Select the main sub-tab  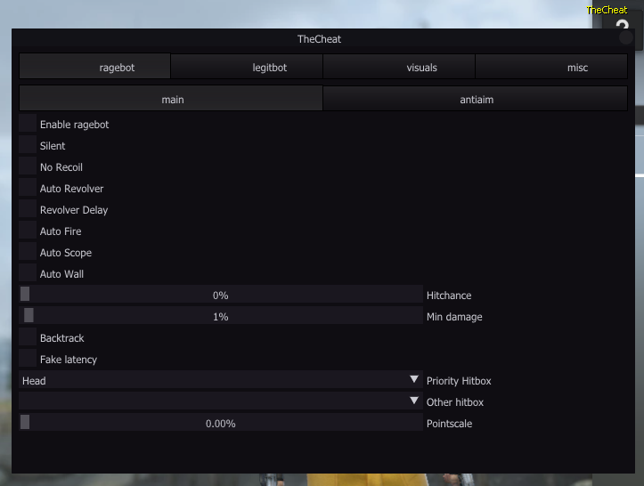(171, 99)
